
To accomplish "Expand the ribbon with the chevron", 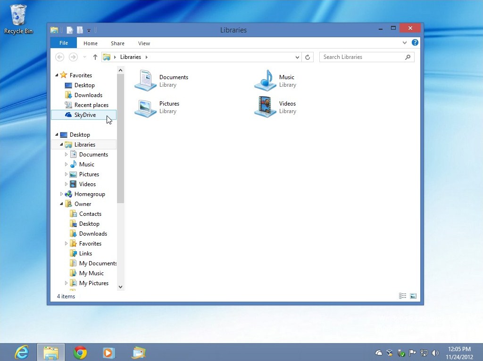I will pos(405,43).
